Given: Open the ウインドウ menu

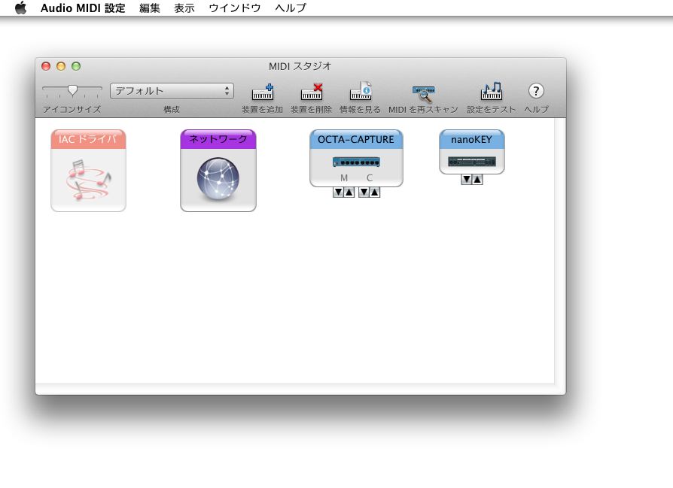Looking at the screenshot, I should (x=235, y=8).
